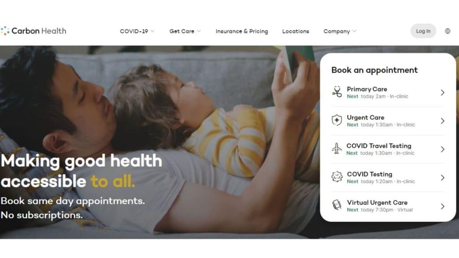Click the chevron beside COVID Testing
The width and height of the screenshot is (459, 258).
[442, 178]
